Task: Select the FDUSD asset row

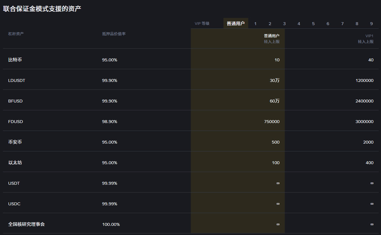Action: coord(16,122)
